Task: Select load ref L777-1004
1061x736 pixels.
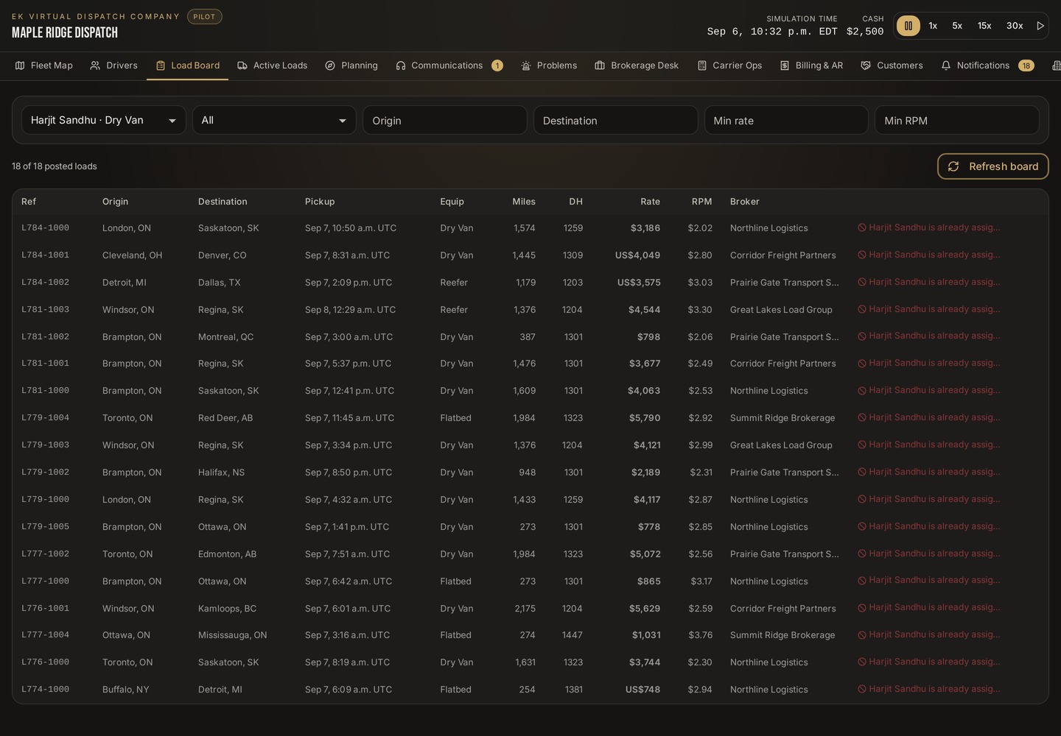Action: pos(45,635)
